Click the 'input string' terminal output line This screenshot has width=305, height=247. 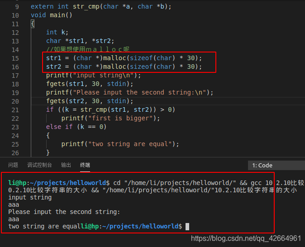pos(30,197)
